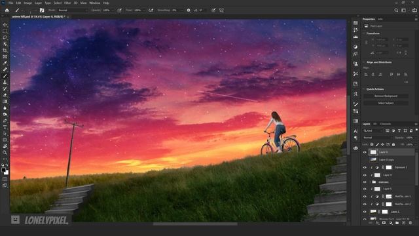Select the Zoom tool

click(5, 153)
